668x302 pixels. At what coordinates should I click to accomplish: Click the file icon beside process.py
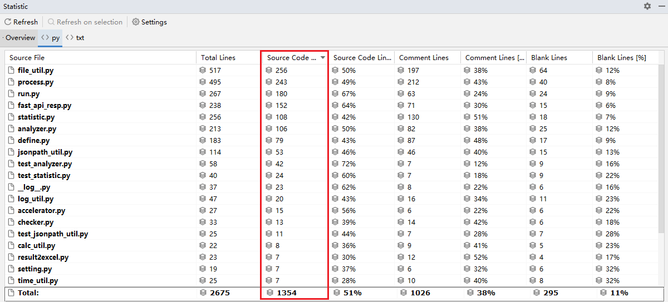point(11,82)
